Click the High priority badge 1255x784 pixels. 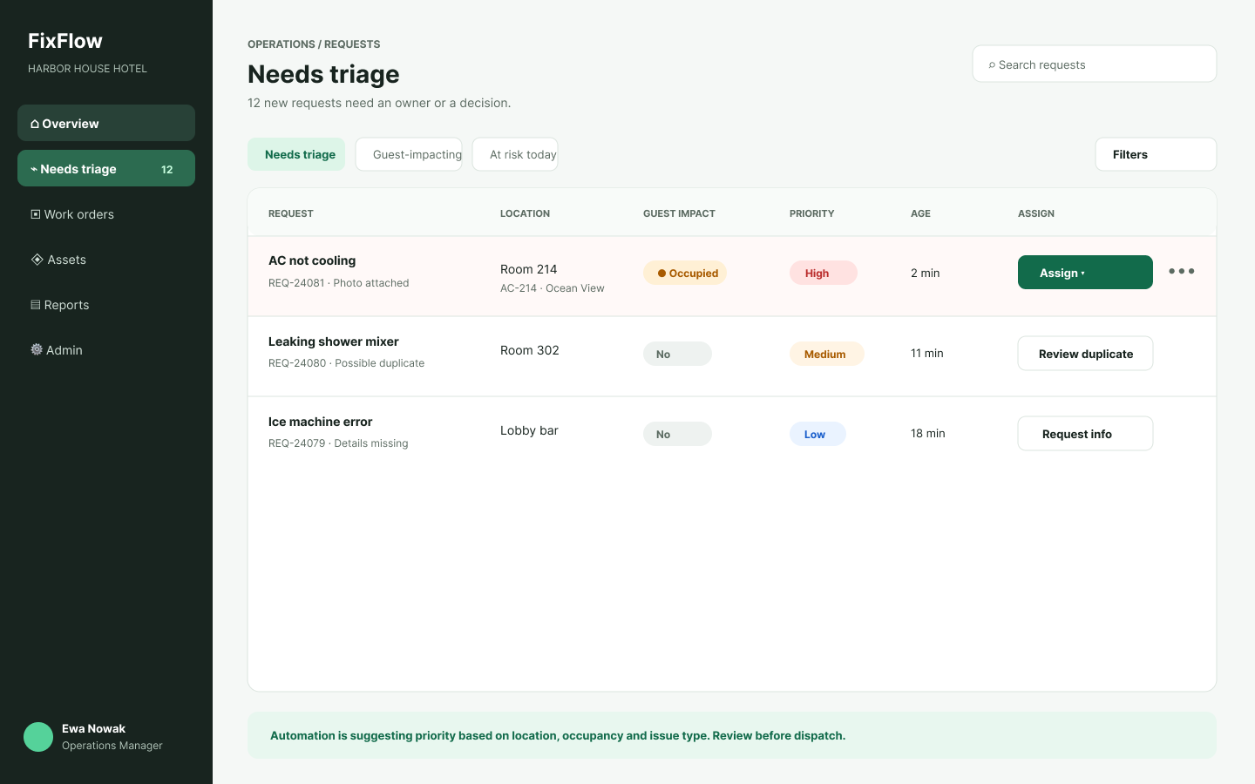pos(824,273)
